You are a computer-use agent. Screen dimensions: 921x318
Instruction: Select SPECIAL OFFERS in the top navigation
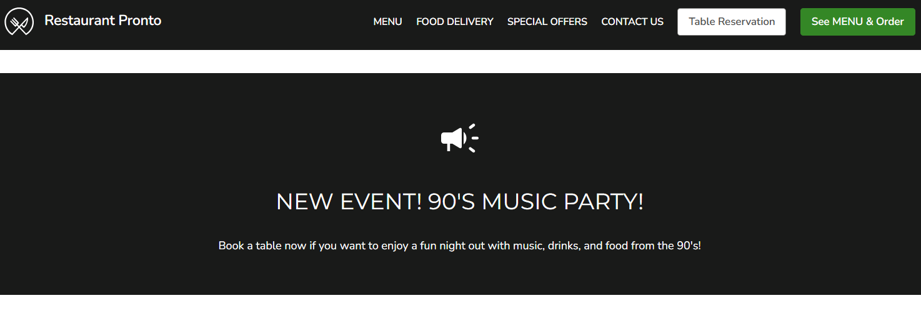(x=547, y=22)
